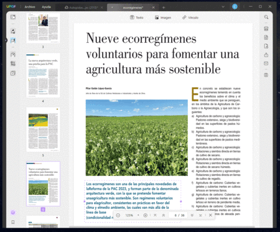Open the Reader mode icon
The width and height of the screenshot is (280, 232).
point(13,17)
